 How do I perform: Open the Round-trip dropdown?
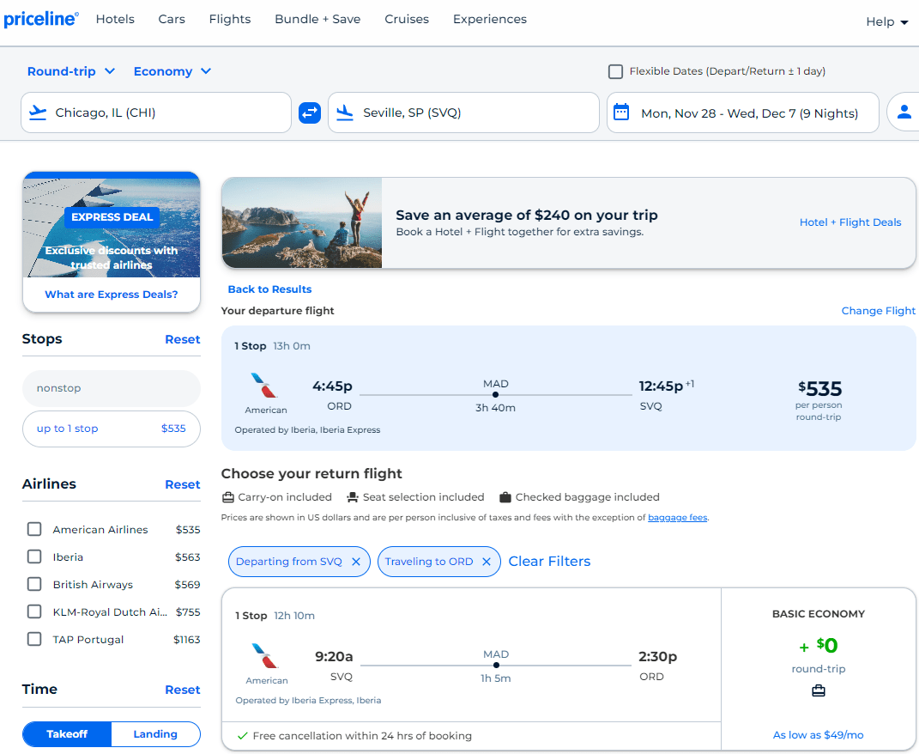[70, 71]
